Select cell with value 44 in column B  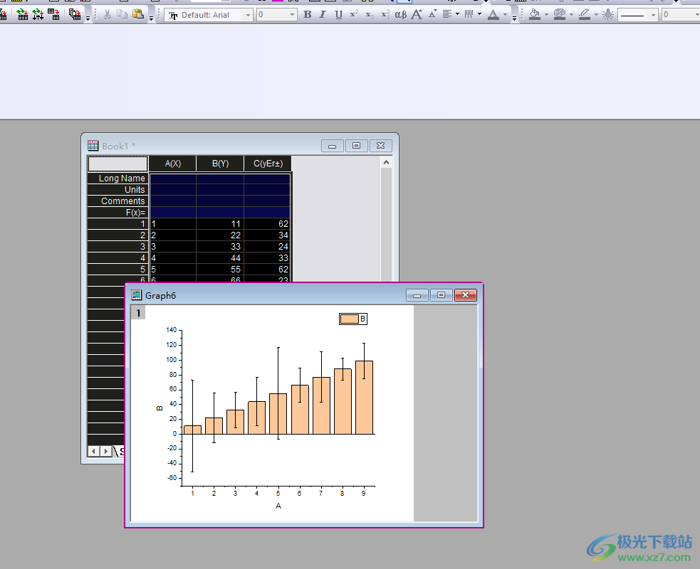(x=220, y=258)
